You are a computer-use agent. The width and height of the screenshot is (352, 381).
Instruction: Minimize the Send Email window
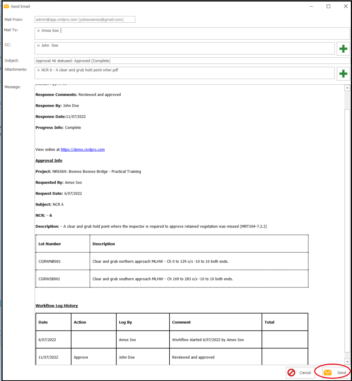(311, 6)
